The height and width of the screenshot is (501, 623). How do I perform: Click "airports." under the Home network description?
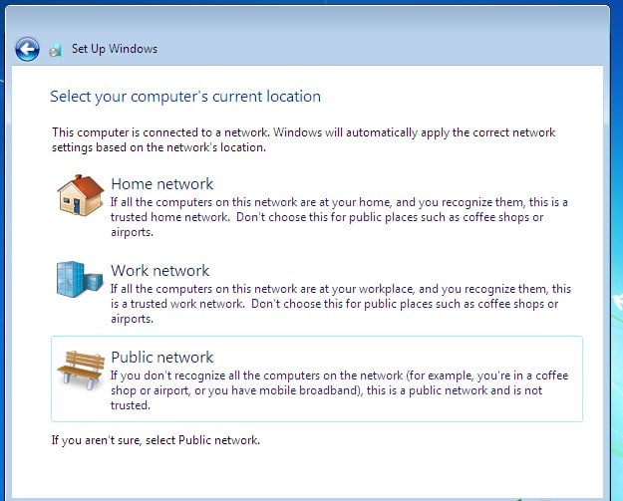click(x=132, y=232)
